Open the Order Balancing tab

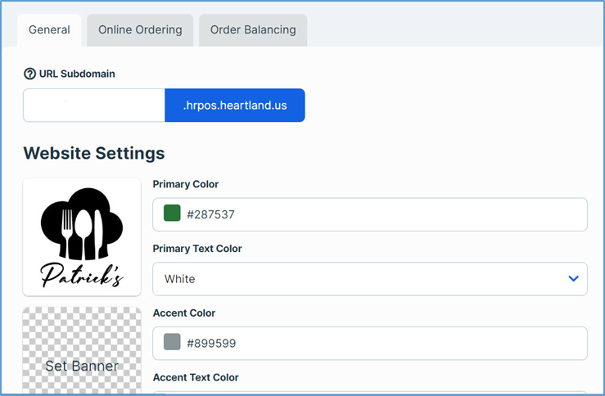[253, 30]
